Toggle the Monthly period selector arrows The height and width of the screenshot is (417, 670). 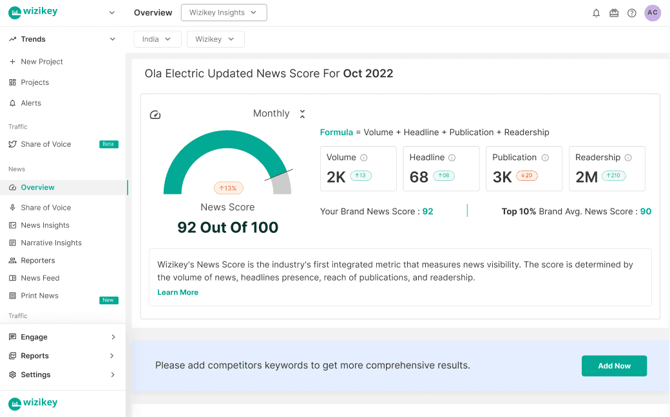(x=302, y=114)
